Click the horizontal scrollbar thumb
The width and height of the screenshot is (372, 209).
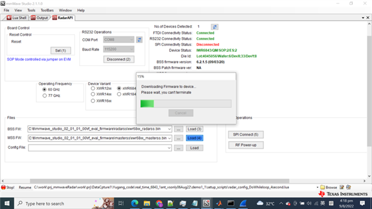(x=159, y=181)
